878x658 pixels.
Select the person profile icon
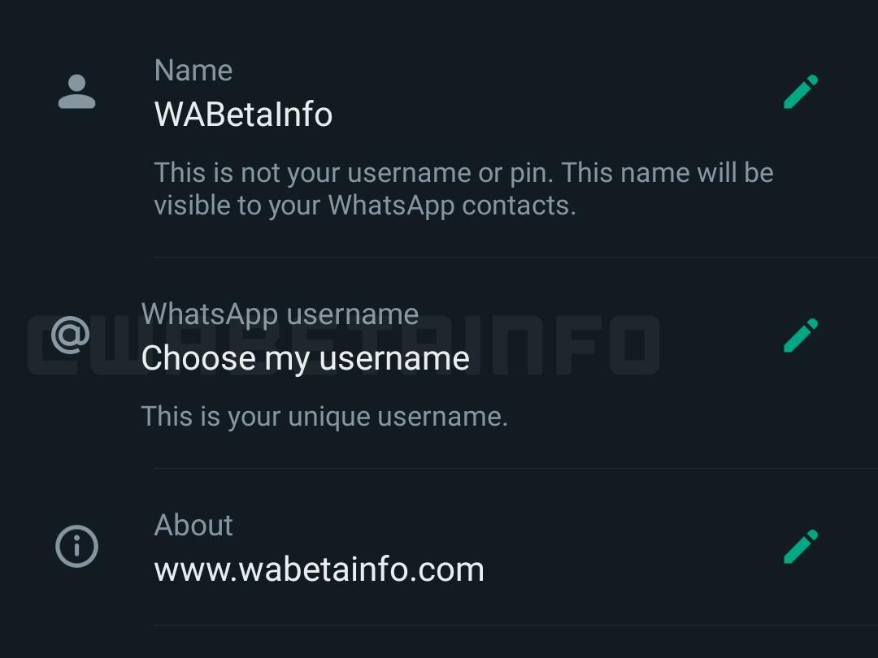76,91
